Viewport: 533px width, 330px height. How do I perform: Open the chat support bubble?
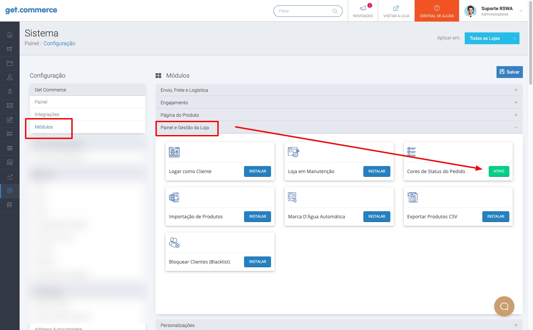click(504, 306)
